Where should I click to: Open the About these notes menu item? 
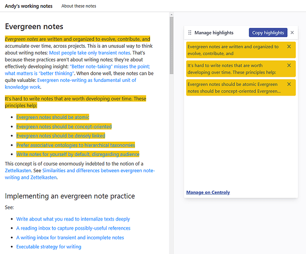click(79, 6)
